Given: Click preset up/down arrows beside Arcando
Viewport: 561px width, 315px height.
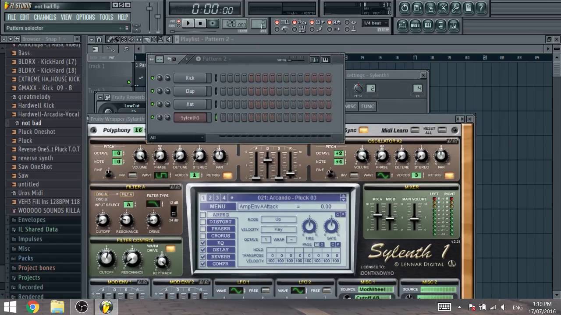Looking at the screenshot, I should [x=343, y=198].
